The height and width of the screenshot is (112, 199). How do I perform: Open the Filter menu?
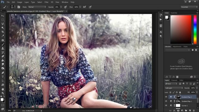(46, 2)
